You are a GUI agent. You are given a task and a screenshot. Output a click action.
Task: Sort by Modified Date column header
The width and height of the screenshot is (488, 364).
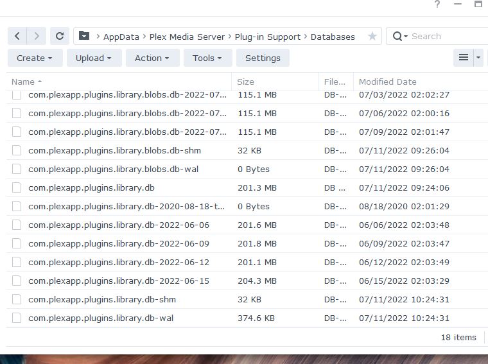click(x=420, y=82)
